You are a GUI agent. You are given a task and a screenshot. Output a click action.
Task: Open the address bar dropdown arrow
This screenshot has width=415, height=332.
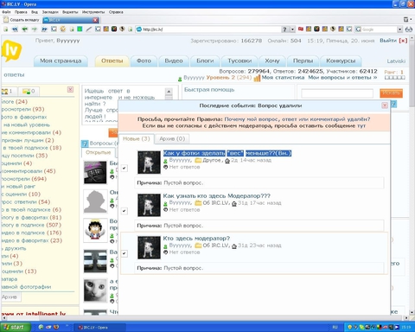[x=292, y=29]
